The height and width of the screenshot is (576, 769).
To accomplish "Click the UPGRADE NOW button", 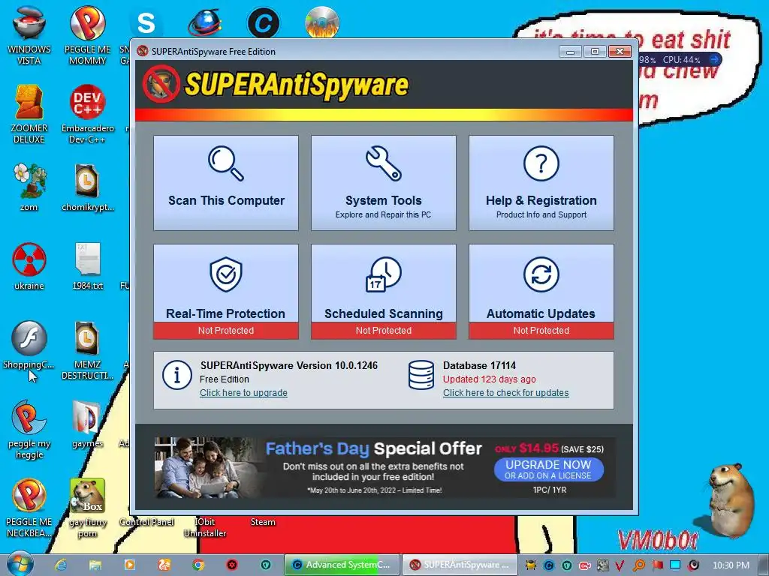I will click(x=548, y=469).
